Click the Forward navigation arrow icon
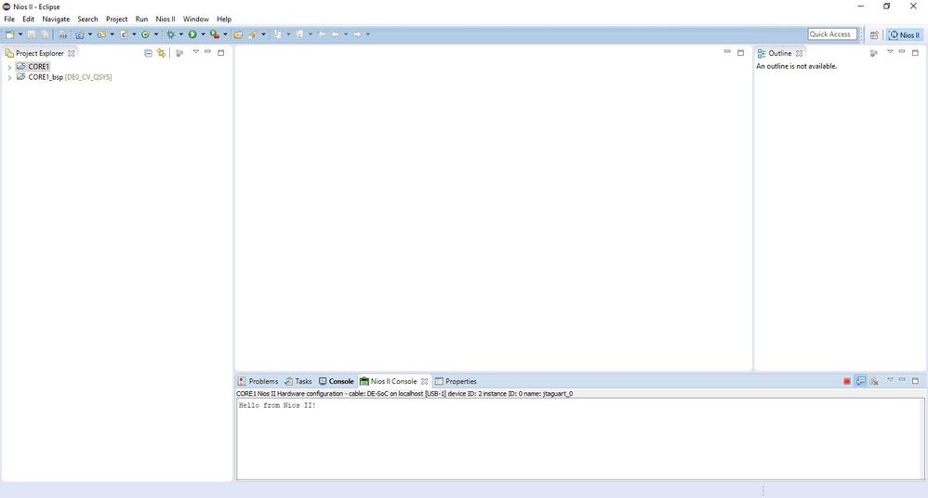Viewport: 928px width, 498px height. click(x=357, y=34)
